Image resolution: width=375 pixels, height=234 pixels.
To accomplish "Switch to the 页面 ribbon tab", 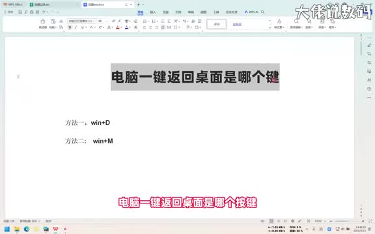I will click(165, 12).
